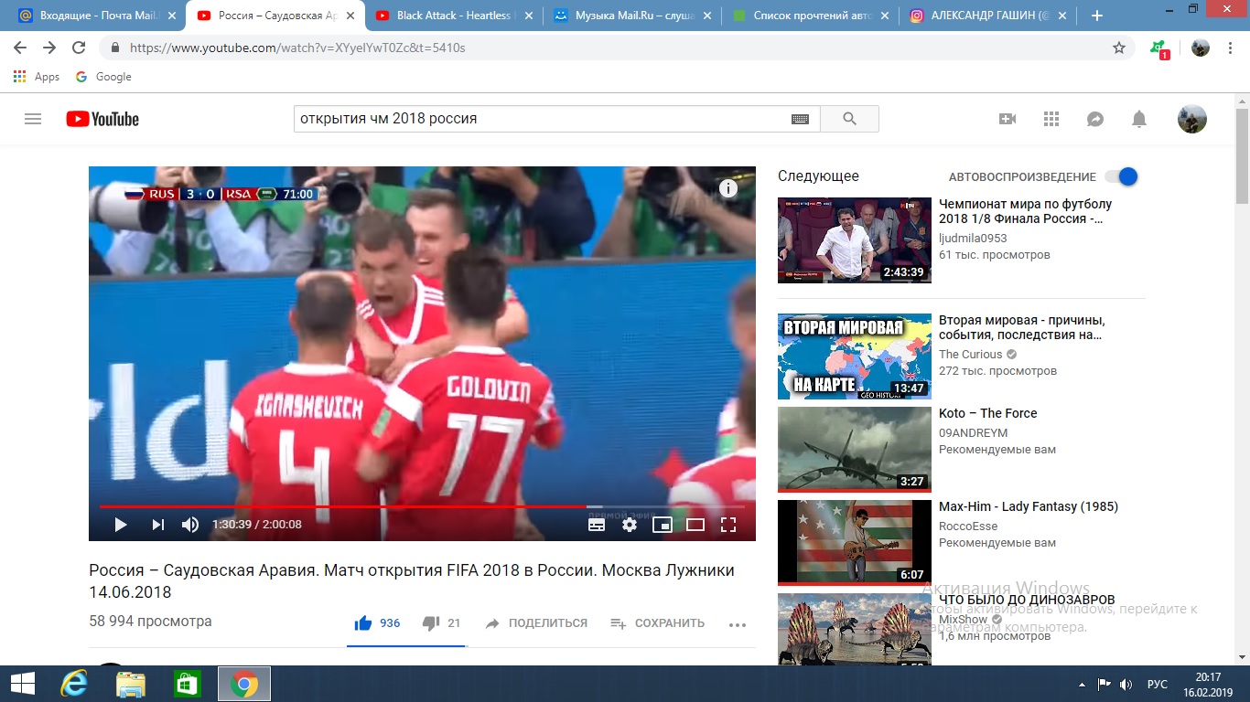This screenshot has height=702, width=1250.
Task: Switch to the Список прочтений tab
Action: click(810, 16)
